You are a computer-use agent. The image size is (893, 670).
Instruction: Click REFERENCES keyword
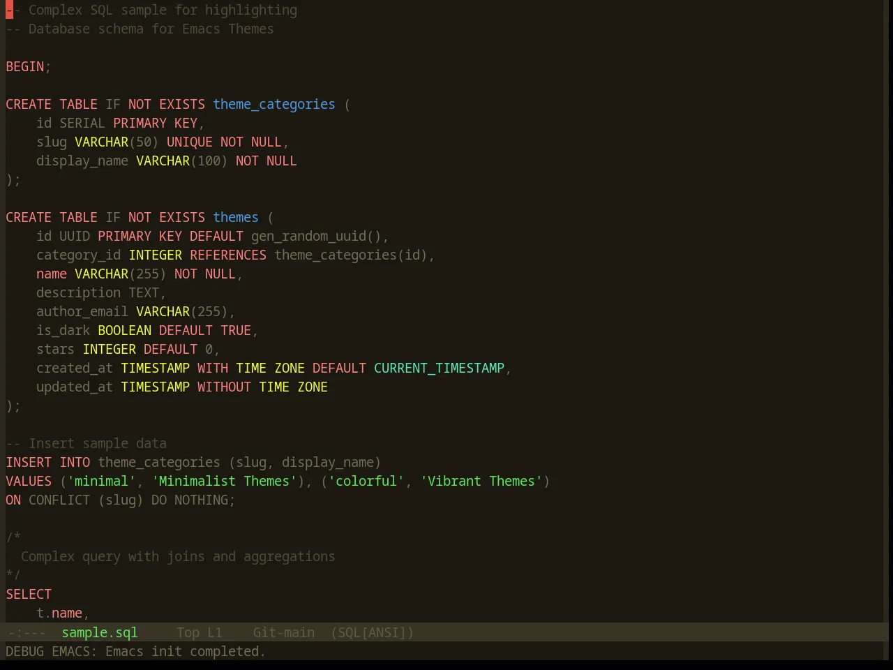(228, 255)
